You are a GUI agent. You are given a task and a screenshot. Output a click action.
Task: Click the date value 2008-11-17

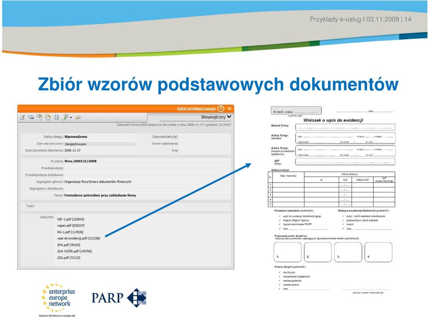pyautogui.click(x=72, y=150)
